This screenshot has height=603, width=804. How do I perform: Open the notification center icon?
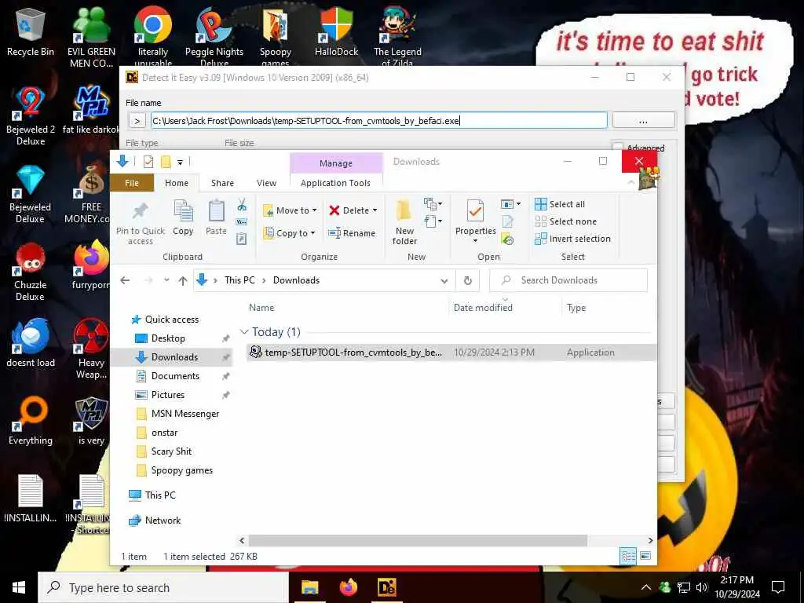point(778,587)
